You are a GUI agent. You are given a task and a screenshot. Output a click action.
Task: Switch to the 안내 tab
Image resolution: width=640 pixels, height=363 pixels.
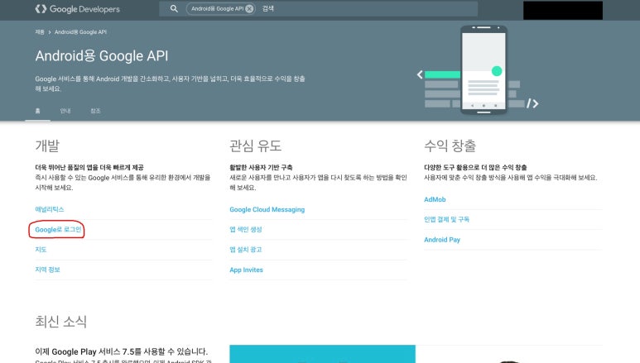[x=65, y=111]
